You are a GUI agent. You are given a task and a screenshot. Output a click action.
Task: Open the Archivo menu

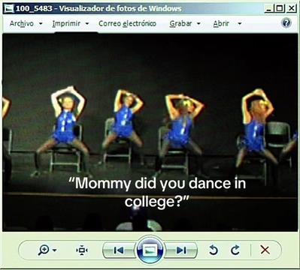22,23
